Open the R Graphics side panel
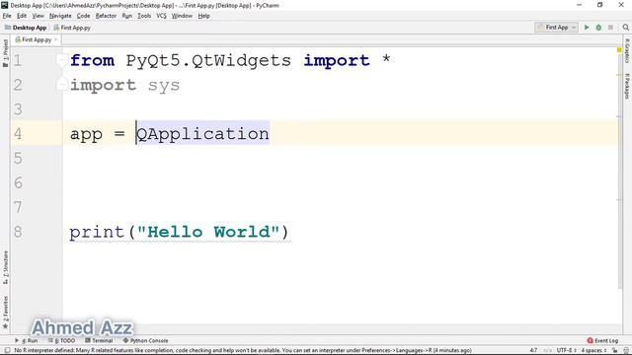Viewport: 632px width, 355px height. [x=627, y=50]
